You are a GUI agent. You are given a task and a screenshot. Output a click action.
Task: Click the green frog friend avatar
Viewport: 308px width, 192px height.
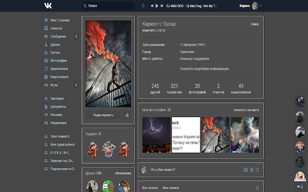tap(108, 186)
